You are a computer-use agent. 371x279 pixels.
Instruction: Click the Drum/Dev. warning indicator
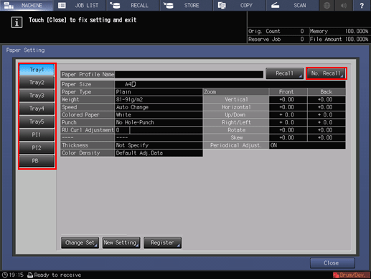(351, 275)
